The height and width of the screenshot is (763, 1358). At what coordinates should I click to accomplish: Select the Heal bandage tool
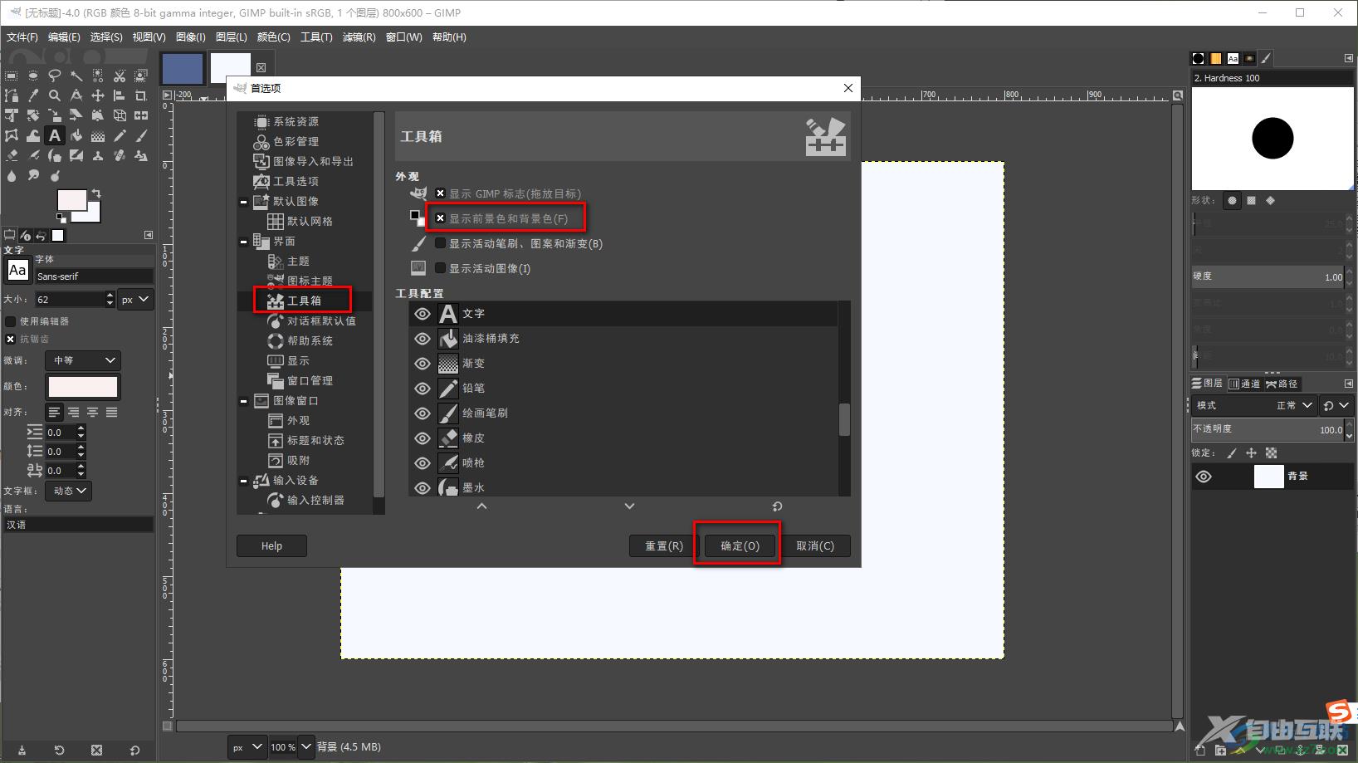pos(120,155)
